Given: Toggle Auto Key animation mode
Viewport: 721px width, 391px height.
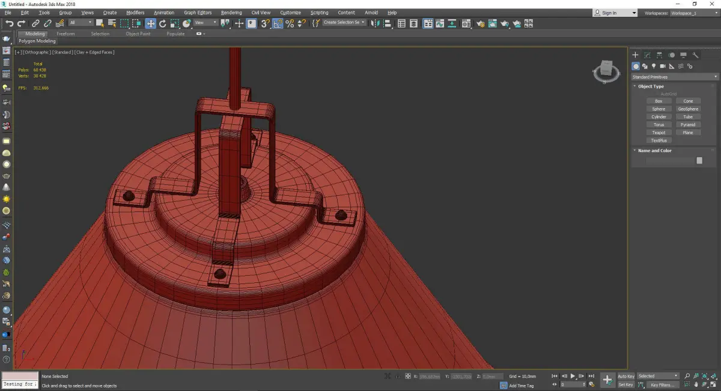Looking at the screenshot, I should pos(625,376).
